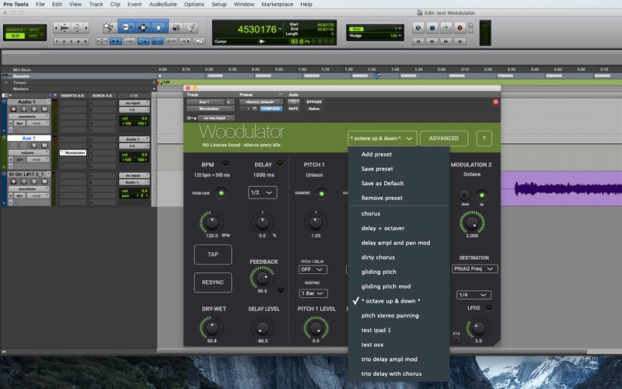
Task: Click the BYPASS button in plugin header
Action: click(x=314, y=102)
